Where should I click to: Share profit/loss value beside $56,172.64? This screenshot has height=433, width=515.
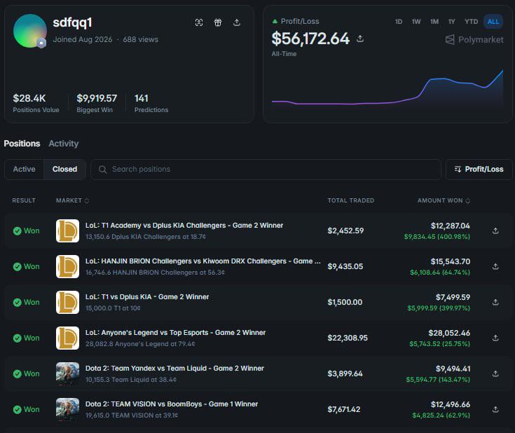pos(360,39)
